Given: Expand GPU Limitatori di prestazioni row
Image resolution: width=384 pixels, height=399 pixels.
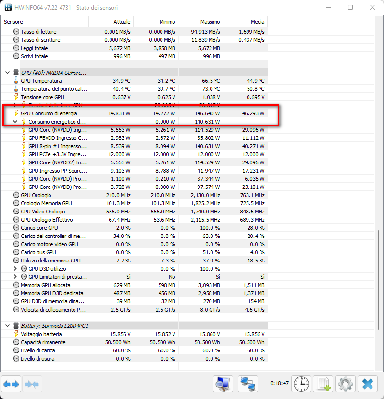Looking at the screenshot, I should 15,277.
